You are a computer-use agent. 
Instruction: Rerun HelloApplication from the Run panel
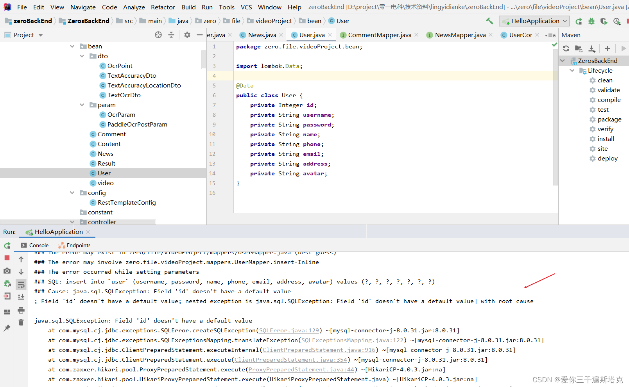(7, 245)
